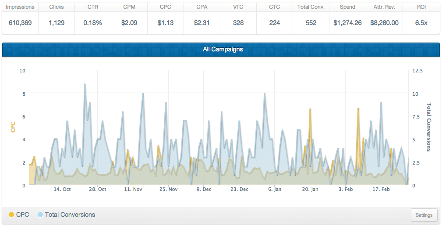Click the CTC value 224
This screenshot has height=226, width=442.
tap(275, 23)
